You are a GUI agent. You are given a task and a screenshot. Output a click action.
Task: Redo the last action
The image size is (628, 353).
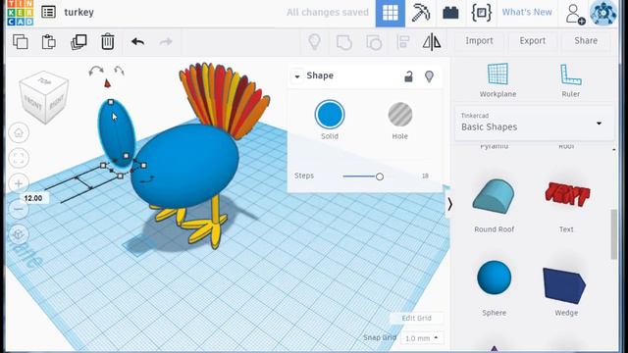(x=166, y=41)
